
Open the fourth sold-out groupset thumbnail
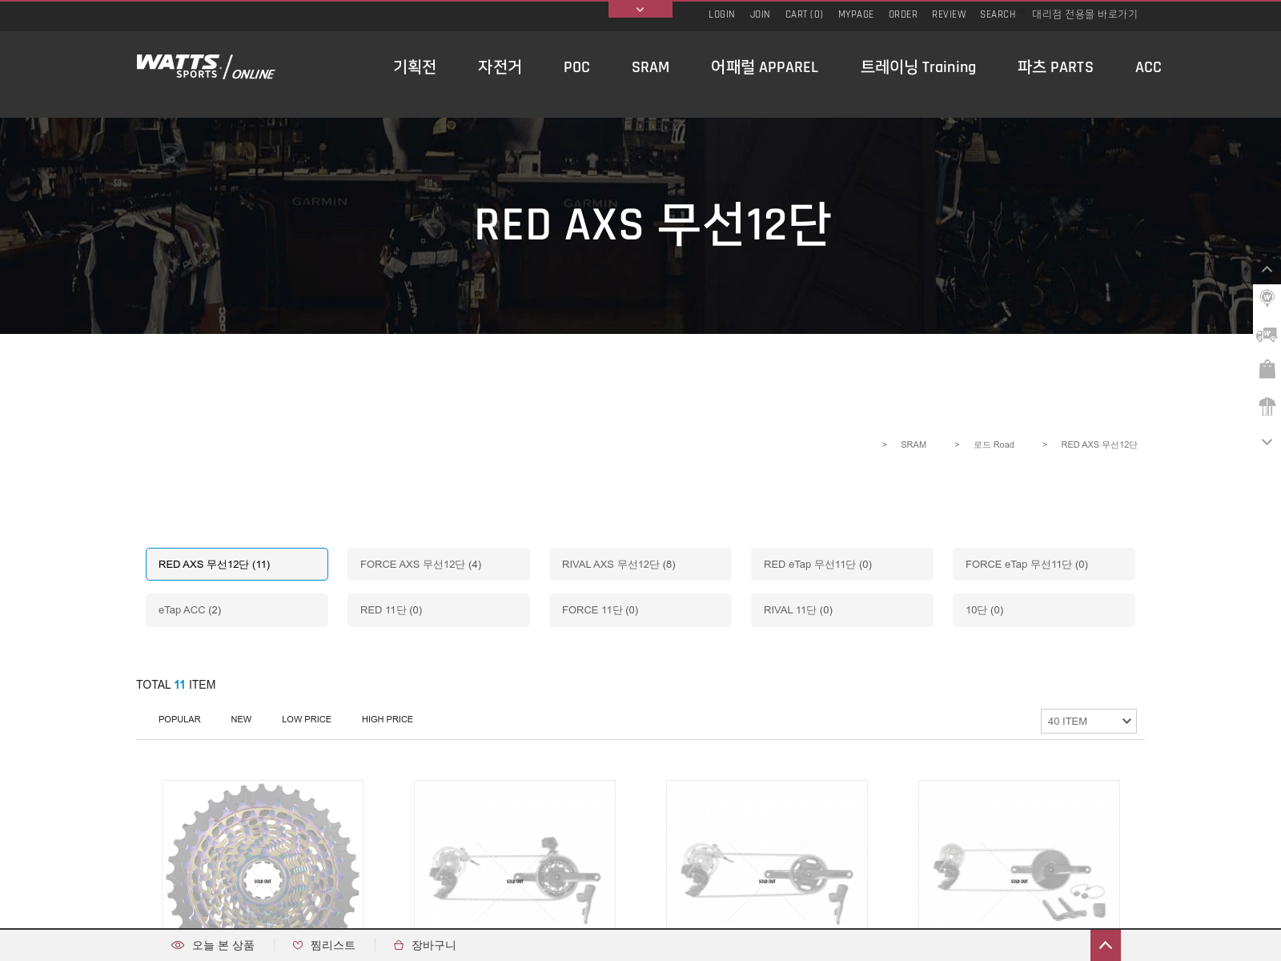pyautogui.click(x=1019, y=854)
